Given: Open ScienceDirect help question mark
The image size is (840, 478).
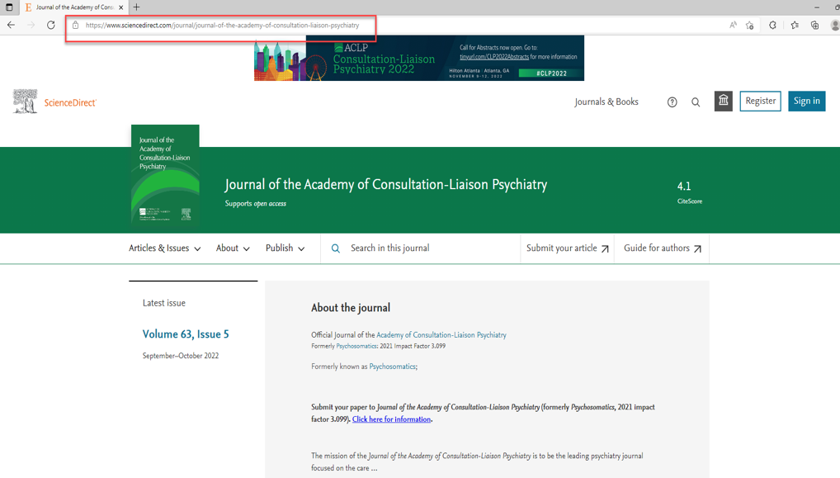Looking at the screenshot, I should pyautogui.click(x=672, y=102).
